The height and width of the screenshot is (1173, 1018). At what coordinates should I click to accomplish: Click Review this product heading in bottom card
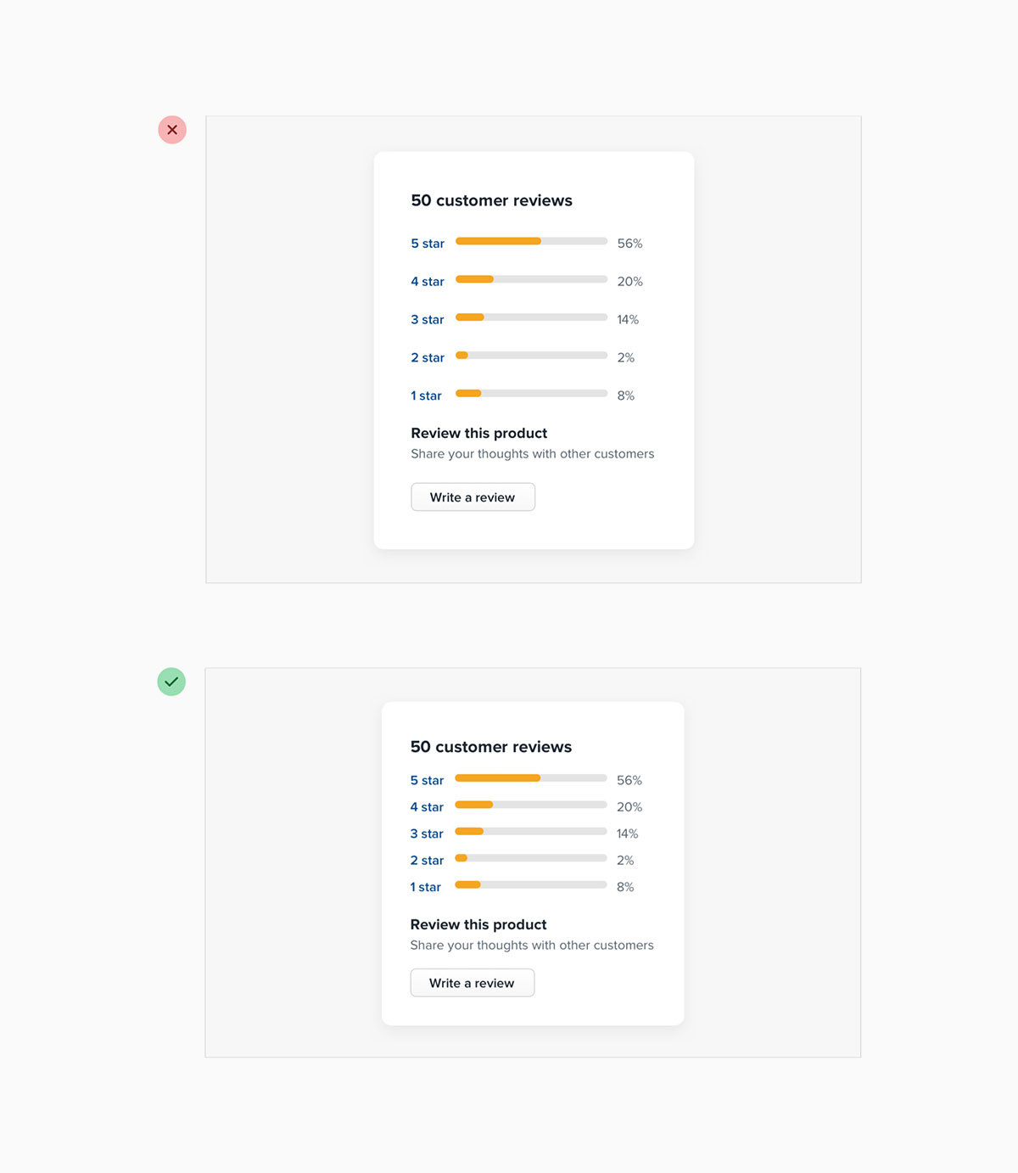point(478,924)
